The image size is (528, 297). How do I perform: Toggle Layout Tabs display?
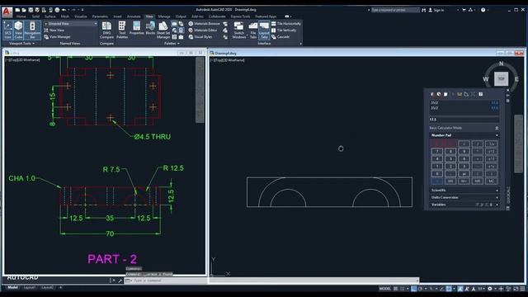[x=264, y=30]
